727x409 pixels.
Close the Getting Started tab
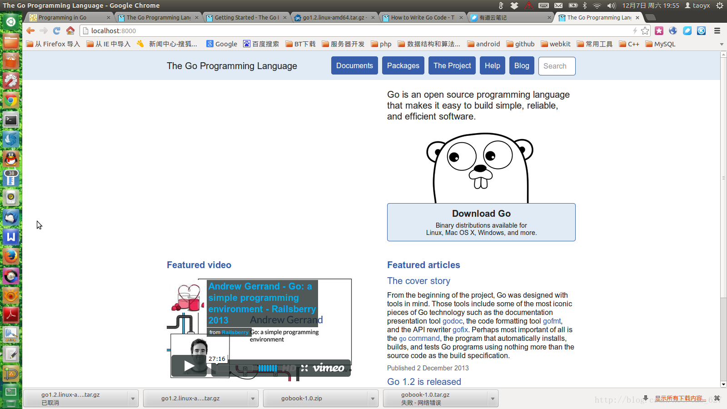pos(285,18)
